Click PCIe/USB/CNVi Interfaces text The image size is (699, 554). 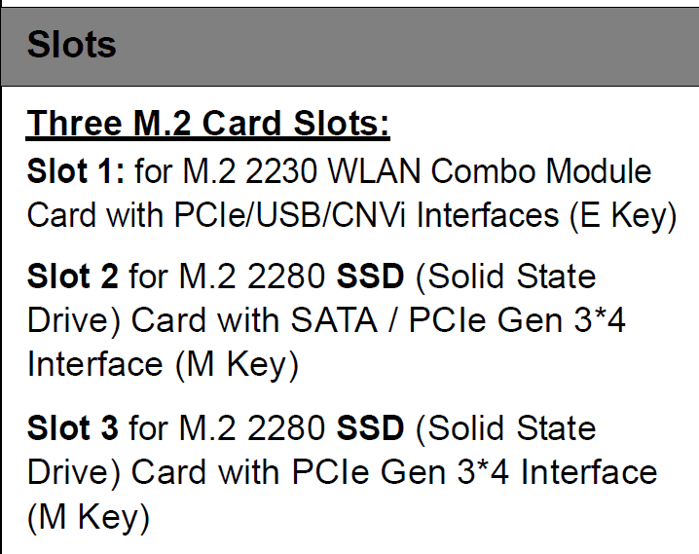[366, 215]
